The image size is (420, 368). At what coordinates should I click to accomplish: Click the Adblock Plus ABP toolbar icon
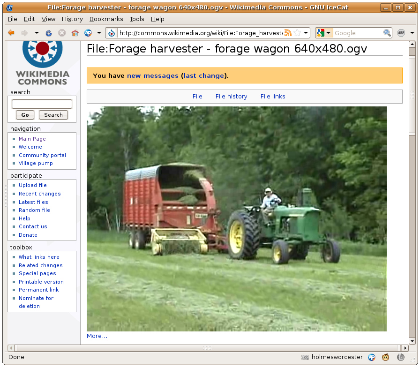pyautogui.click(x=401, y=33)
